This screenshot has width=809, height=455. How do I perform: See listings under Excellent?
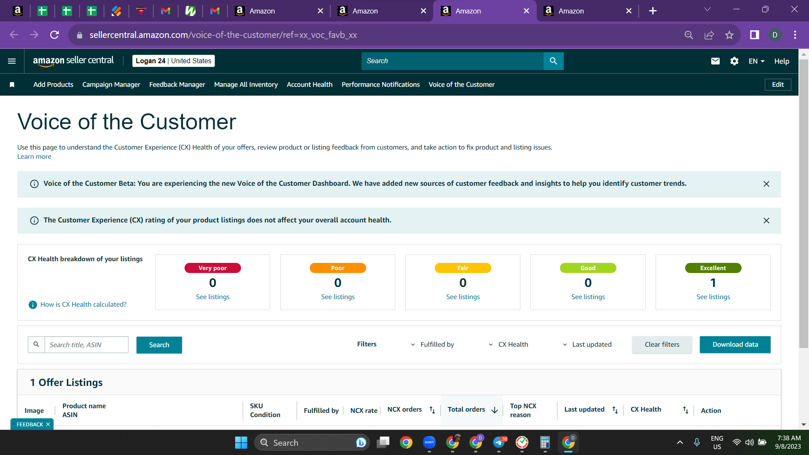[713, 297]
